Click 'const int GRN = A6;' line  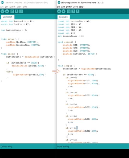pyautogui.click(x=70, y=27)
